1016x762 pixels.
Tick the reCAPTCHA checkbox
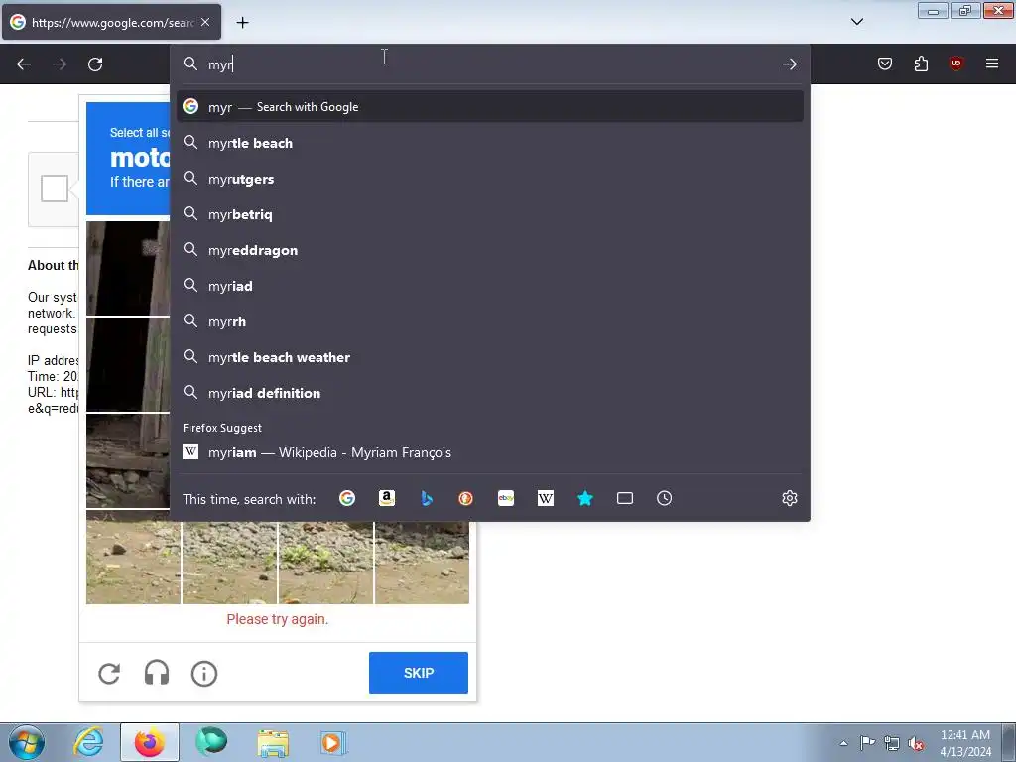55,189
